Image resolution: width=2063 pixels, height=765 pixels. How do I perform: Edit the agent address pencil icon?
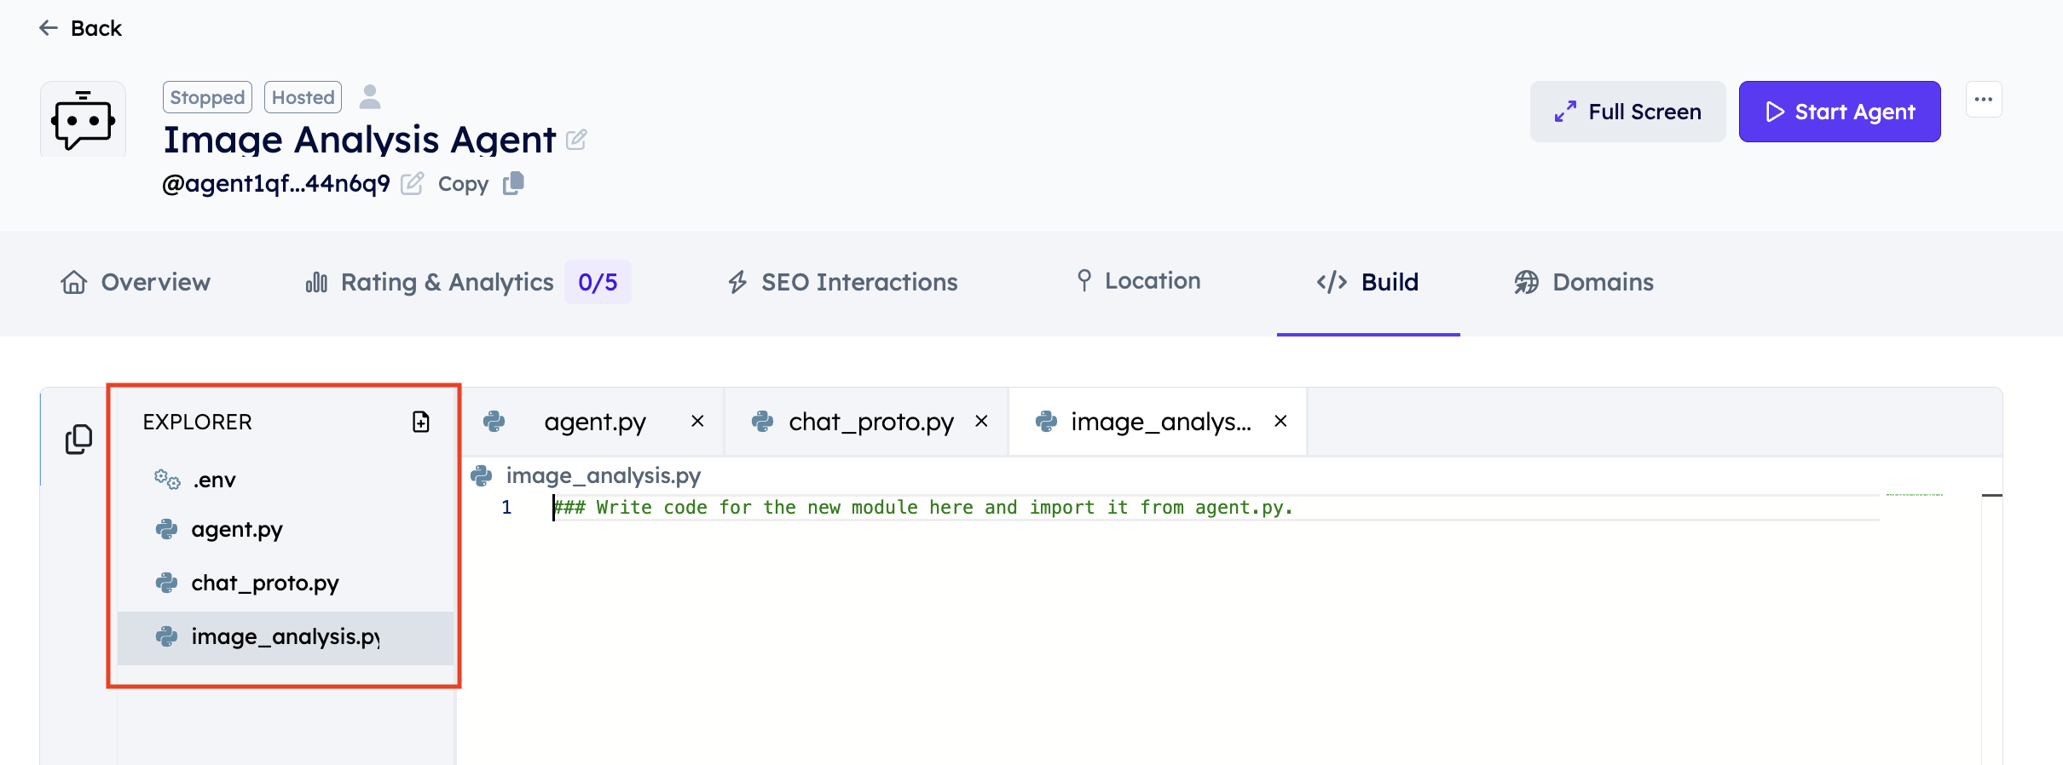pyautogui.click(x=412, y=183)
